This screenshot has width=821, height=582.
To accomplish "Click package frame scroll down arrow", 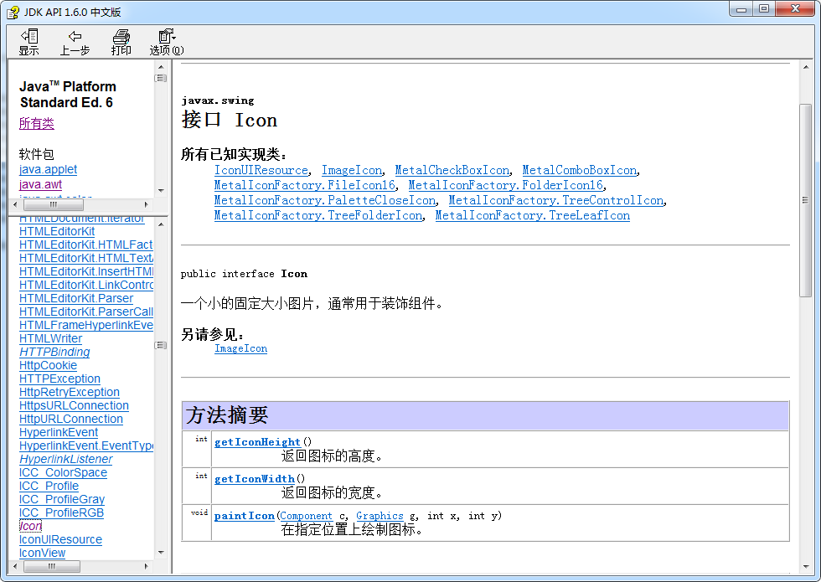I will pyautogui.click(x=161, y=191).
